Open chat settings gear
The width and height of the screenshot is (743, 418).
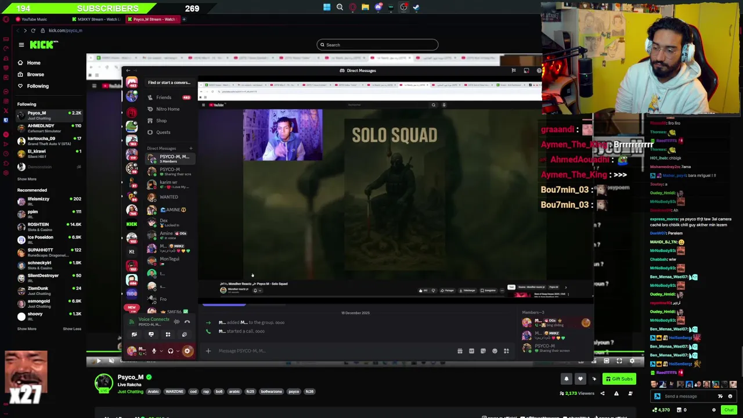click(x=714, y=410)
